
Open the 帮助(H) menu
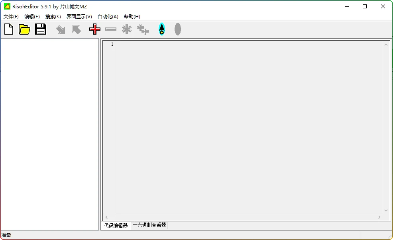pyautogui.click(x=132, y=17)
